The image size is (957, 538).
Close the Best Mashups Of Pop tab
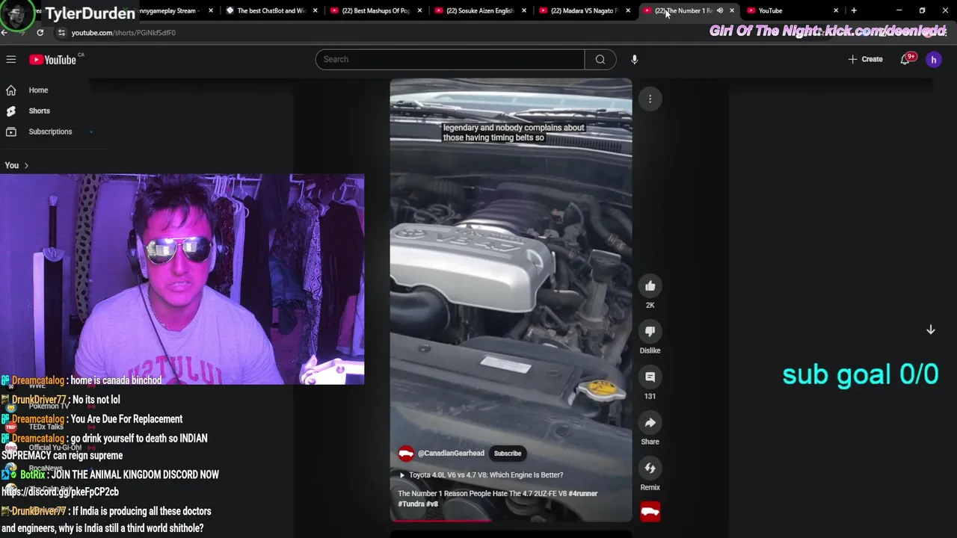pyautogui.click(x=419, y=10)
